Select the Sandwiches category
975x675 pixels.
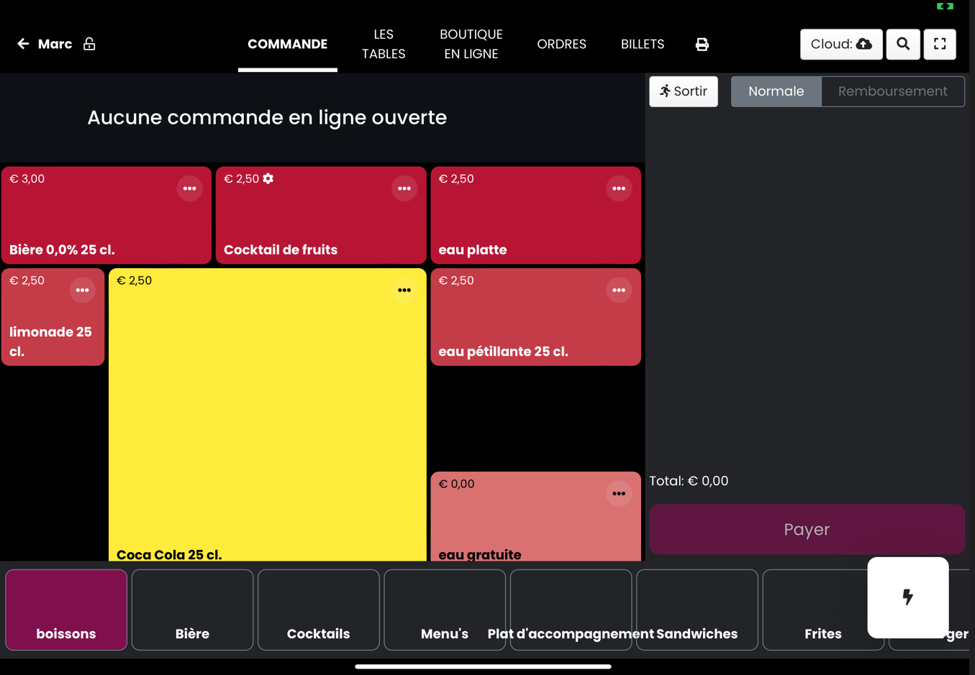tap(697, 610)
